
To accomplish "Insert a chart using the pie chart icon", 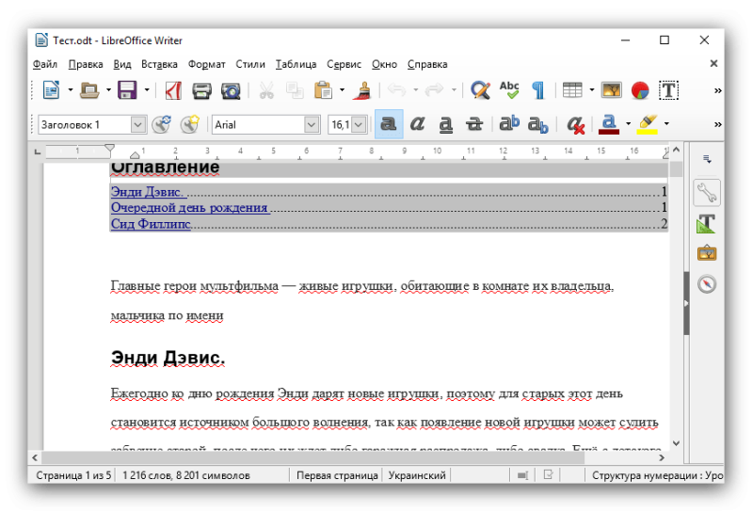I will [x=640, y=90].
